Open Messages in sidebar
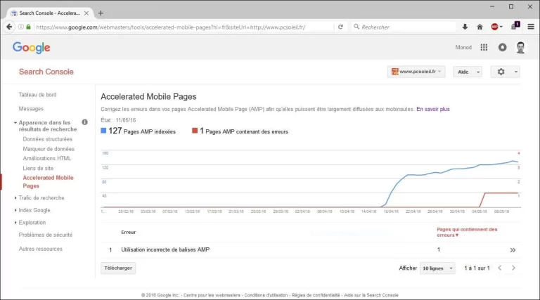 31,109
